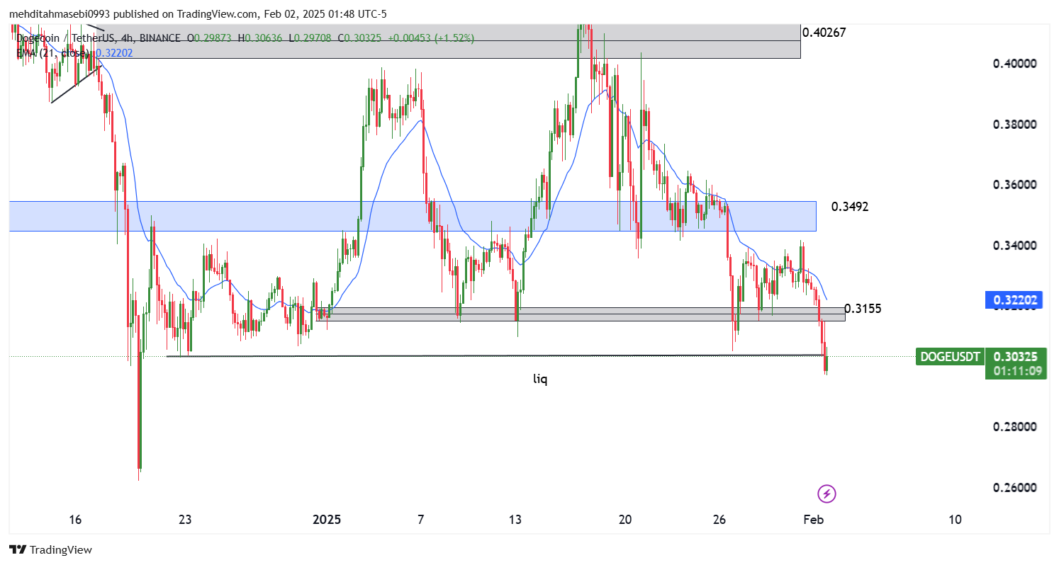Click the "26" date axis label
The height and width of the screenshot is (565, 1059).
coord(719,520)
